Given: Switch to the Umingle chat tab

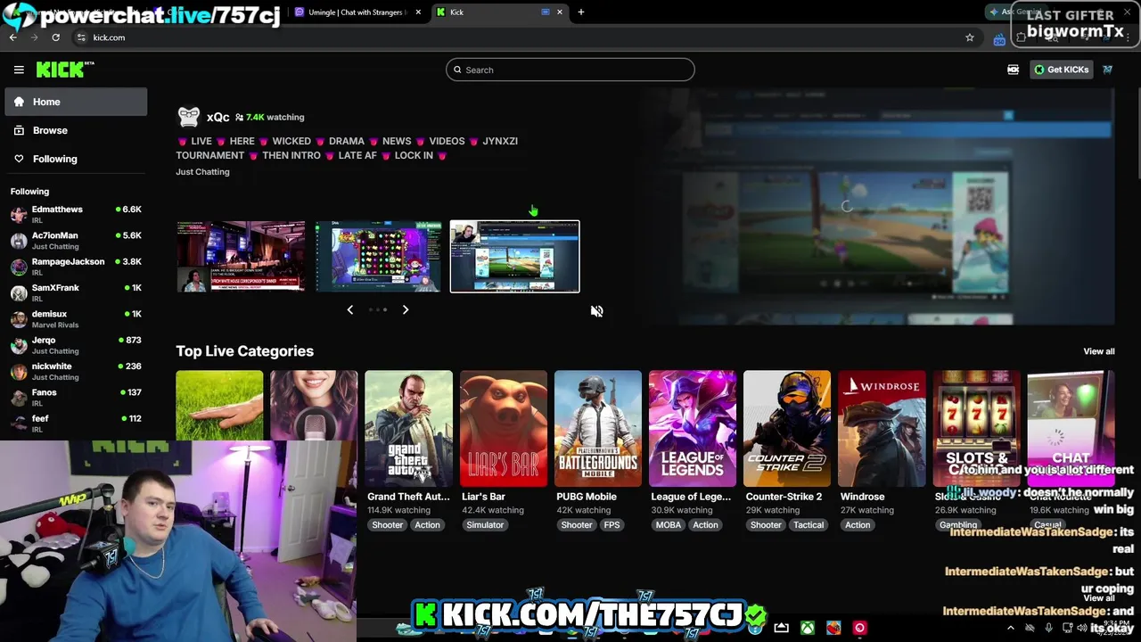Looking at the screenshot, I should 357,12.
